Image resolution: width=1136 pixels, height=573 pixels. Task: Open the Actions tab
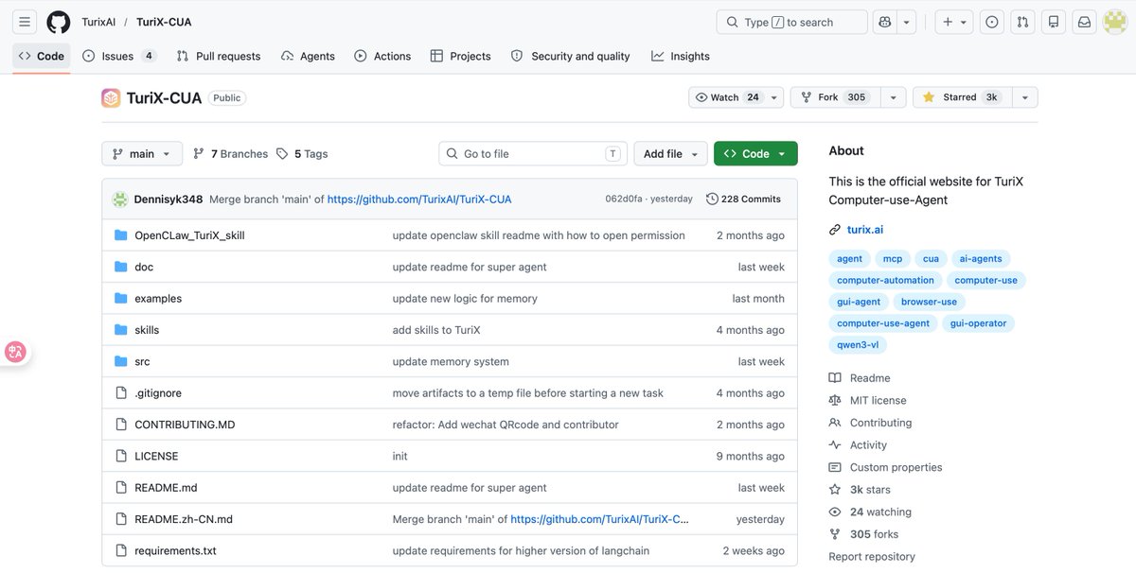(x=382, y=56)
